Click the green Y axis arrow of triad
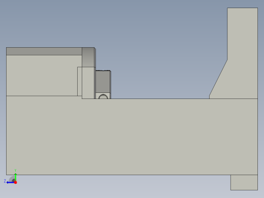Viewport: 264px width, 198px height. [x=15, y=177]
